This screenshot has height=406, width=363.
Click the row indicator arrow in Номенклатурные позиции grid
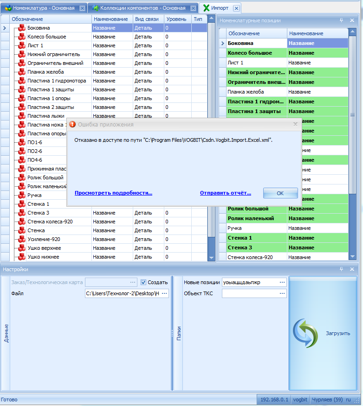click(222, 43)
